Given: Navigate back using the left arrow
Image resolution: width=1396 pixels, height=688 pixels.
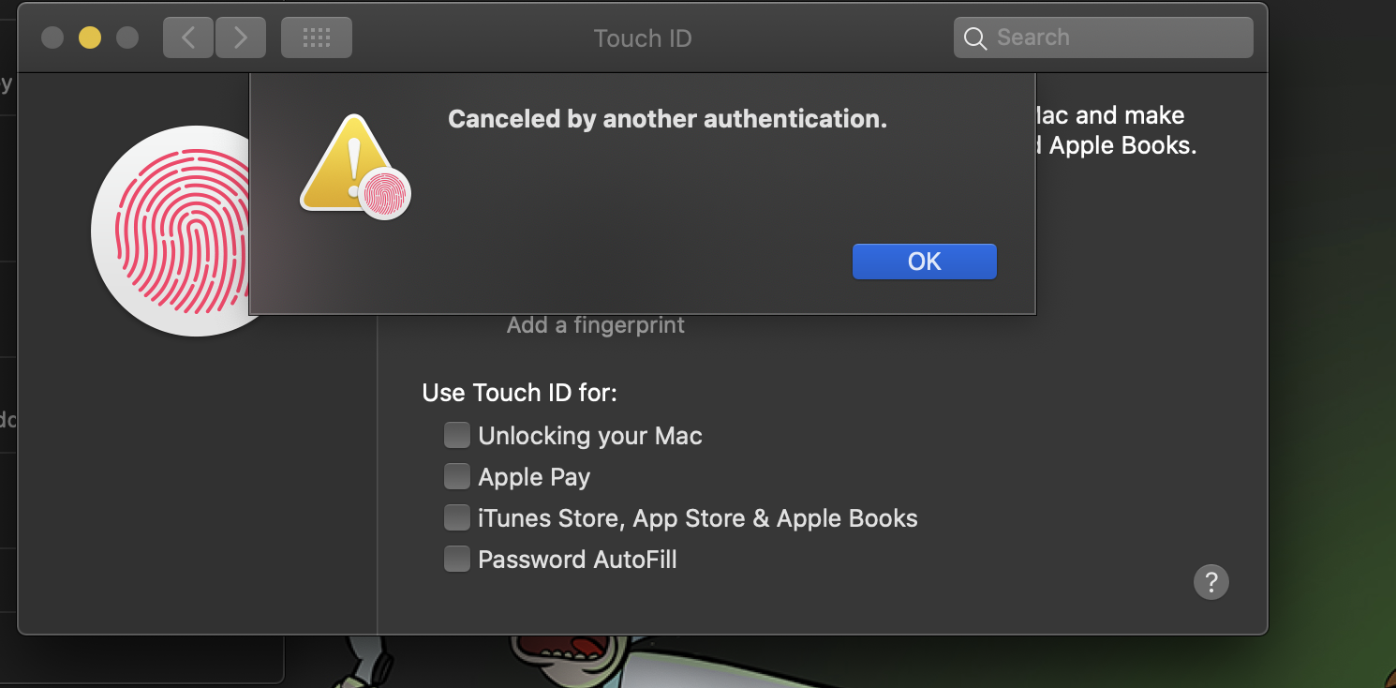Looking at the screenshot, I should pos(187,37).
